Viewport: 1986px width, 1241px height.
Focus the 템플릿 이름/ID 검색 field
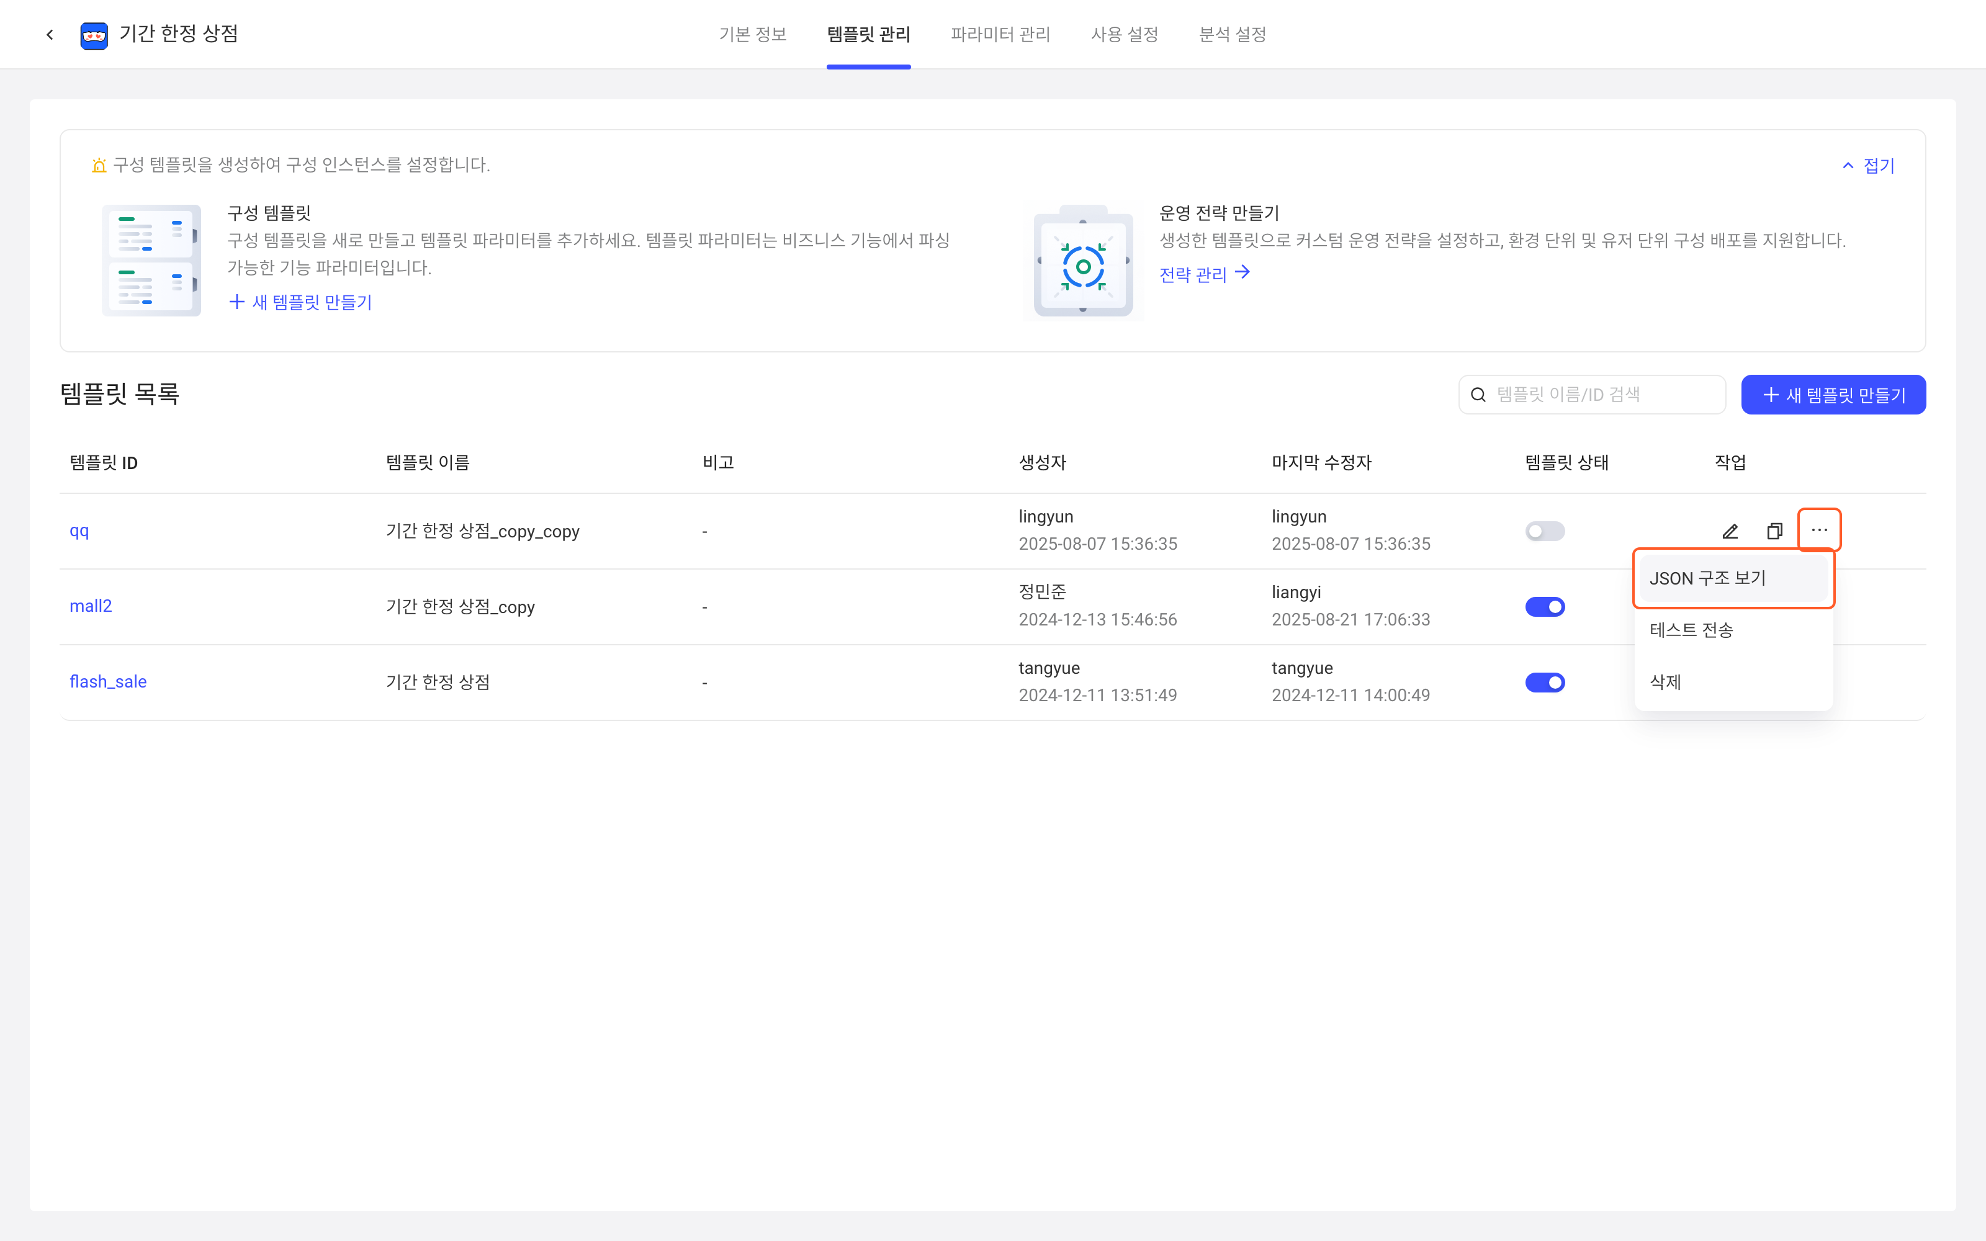1591,395
